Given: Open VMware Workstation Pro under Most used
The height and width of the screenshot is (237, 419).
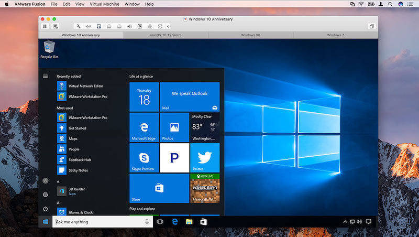Looking at the screenshot, I should point(82,117).
